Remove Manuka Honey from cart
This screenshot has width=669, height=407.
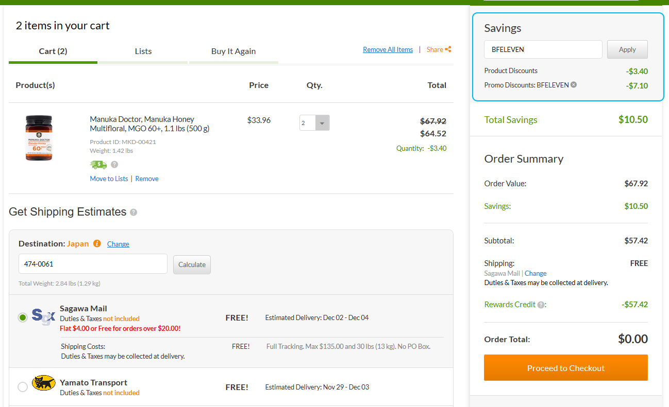coord(147,179)
